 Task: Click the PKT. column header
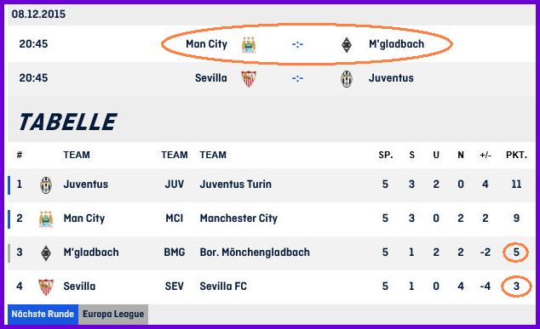[x=516, y=155]
